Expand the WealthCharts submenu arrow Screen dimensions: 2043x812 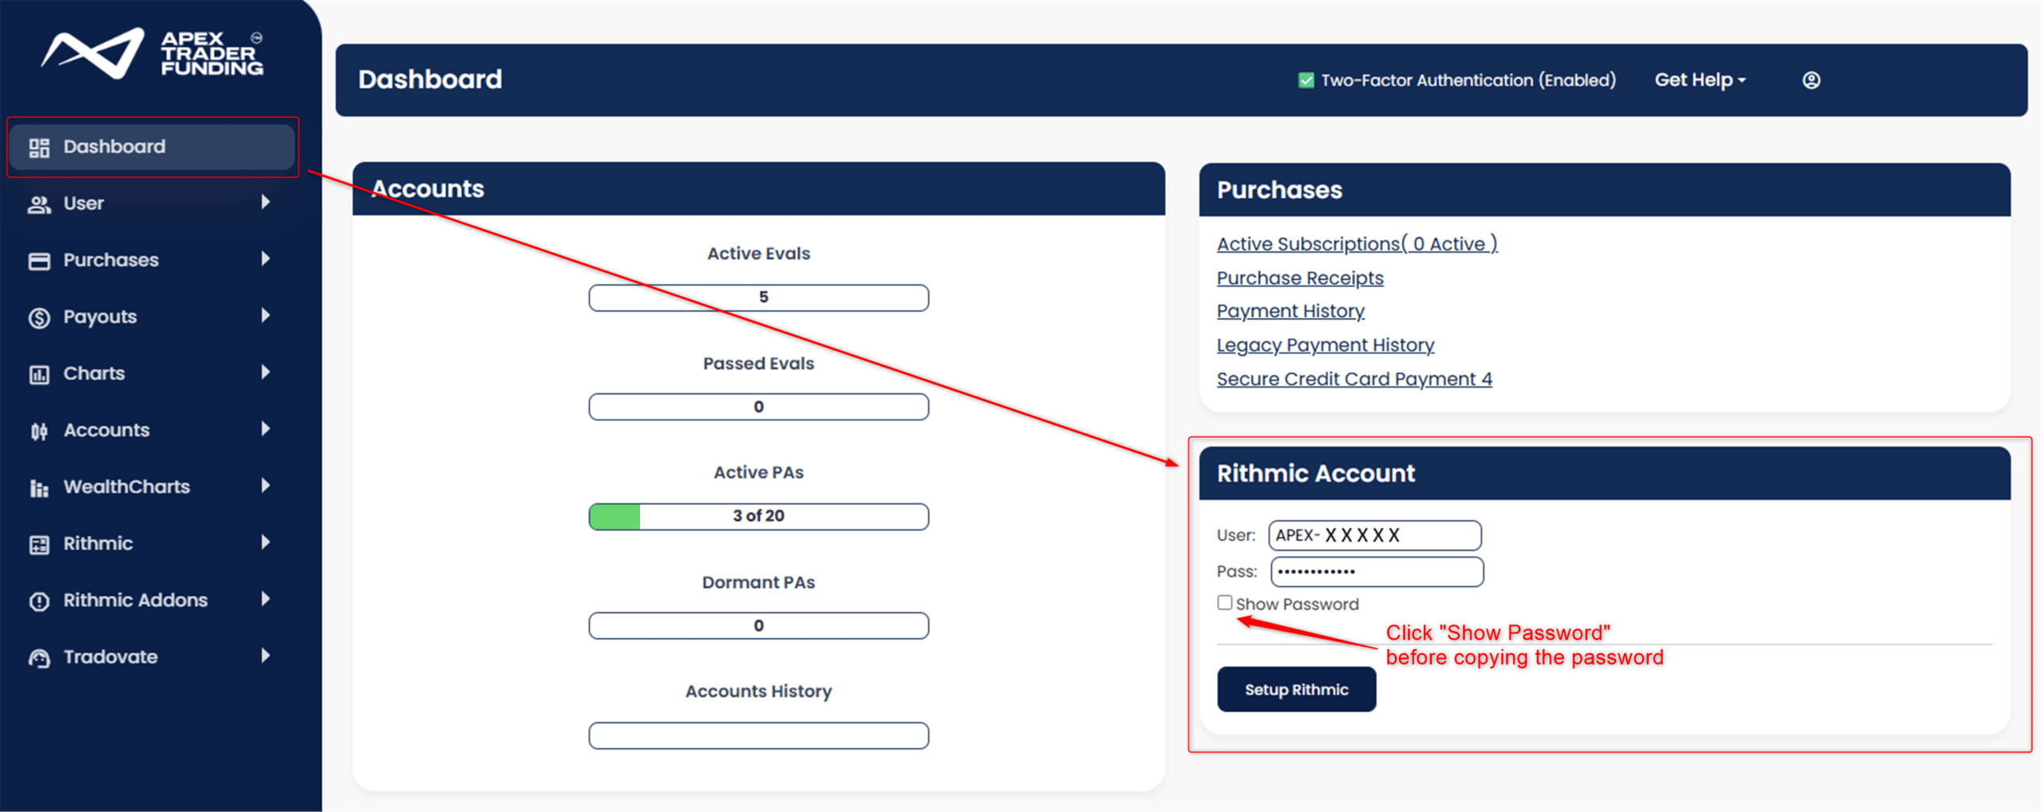(x=266, y=485)
